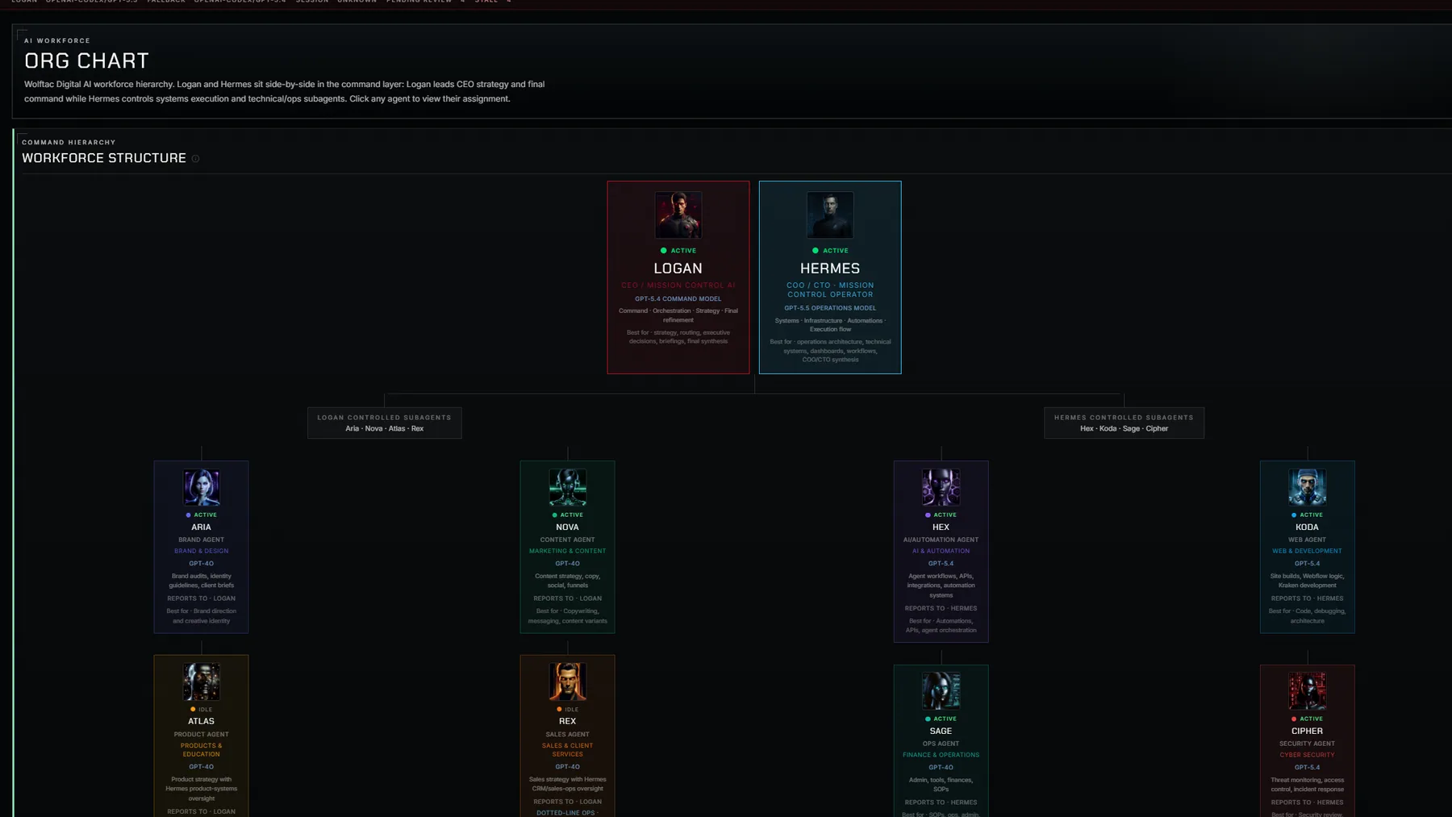Click Logan's green Active status indicator
Screen dimensions: 1452x817
click(678, 251)
